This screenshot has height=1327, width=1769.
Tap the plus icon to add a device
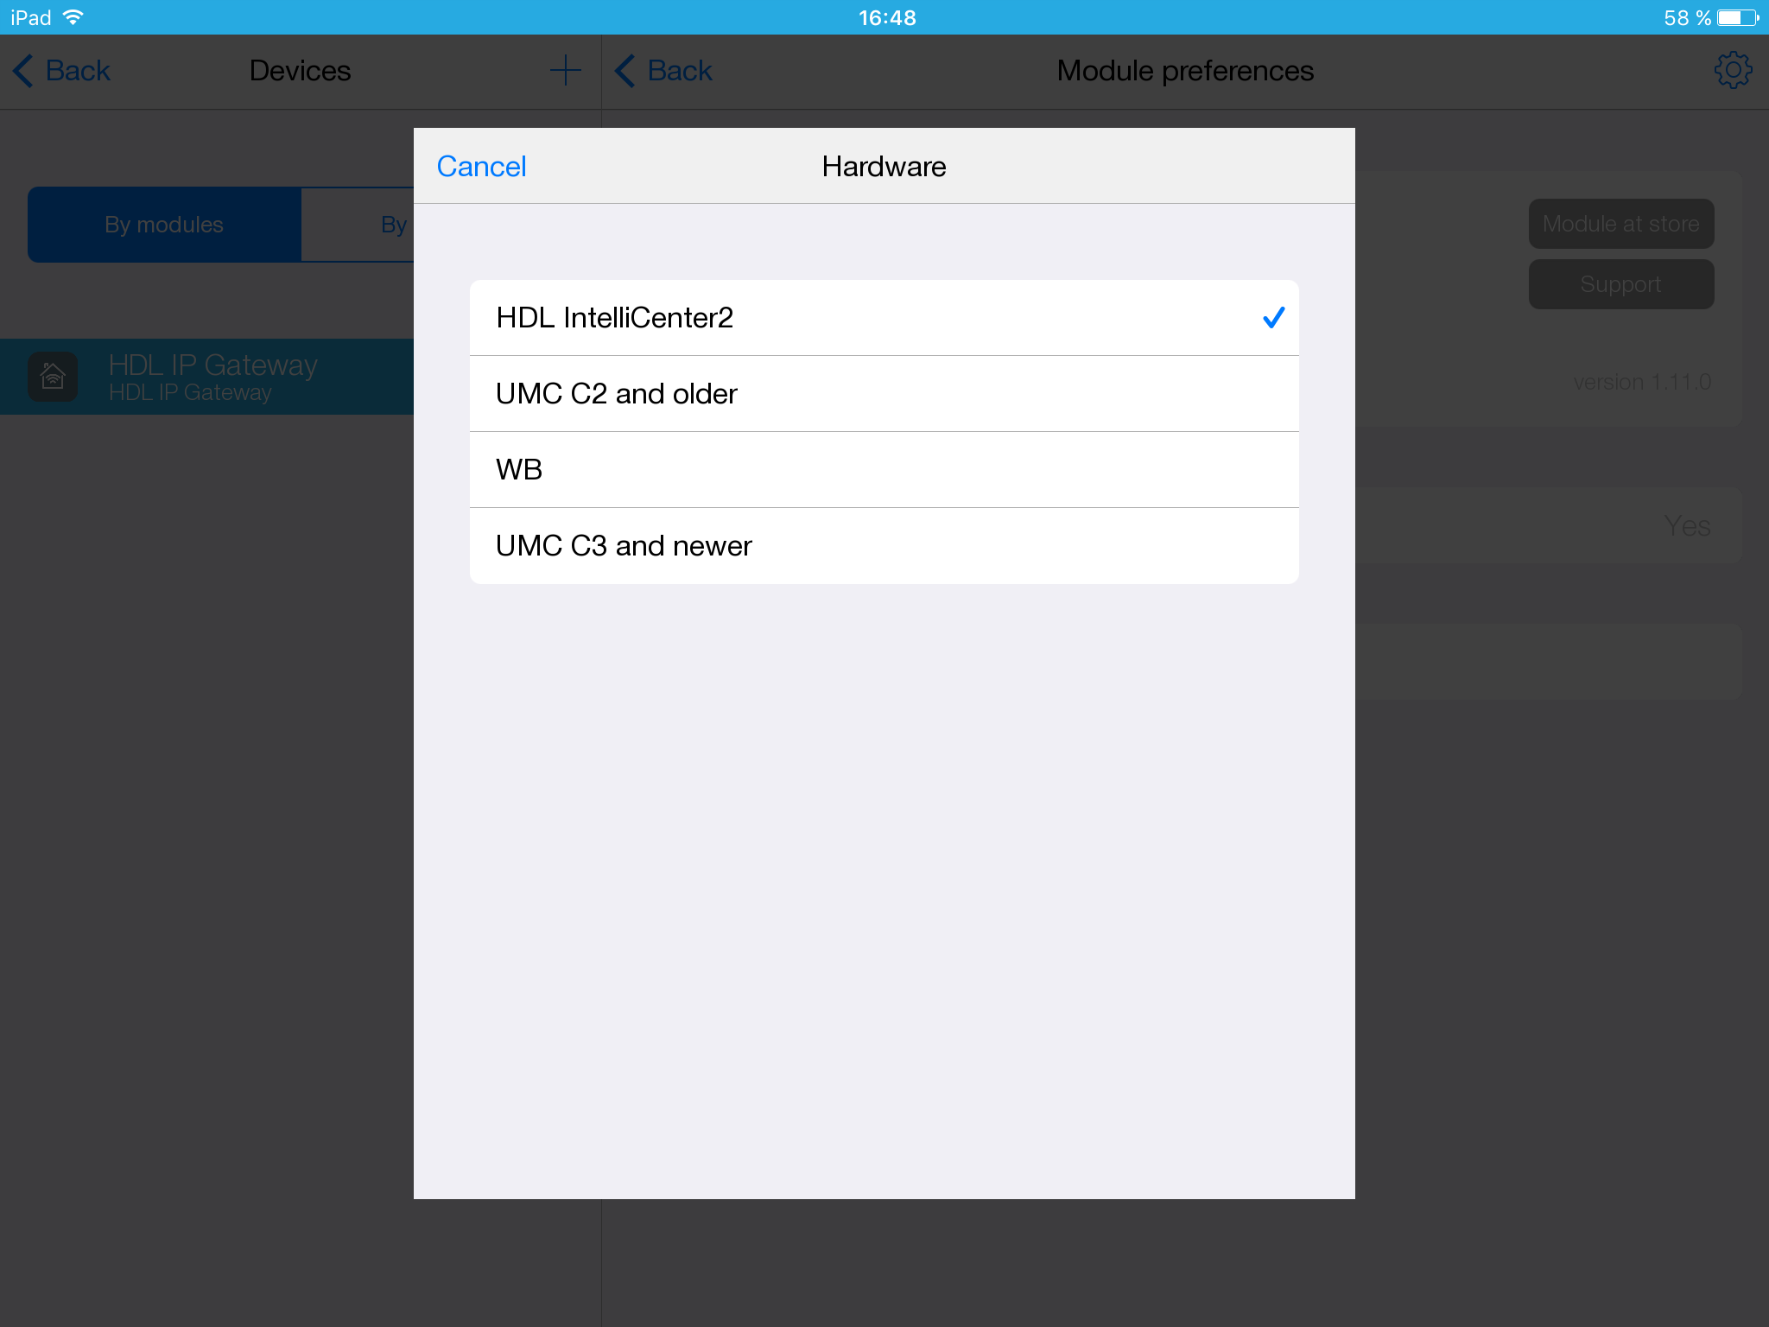pyautogui.click(x=565, y=70)
